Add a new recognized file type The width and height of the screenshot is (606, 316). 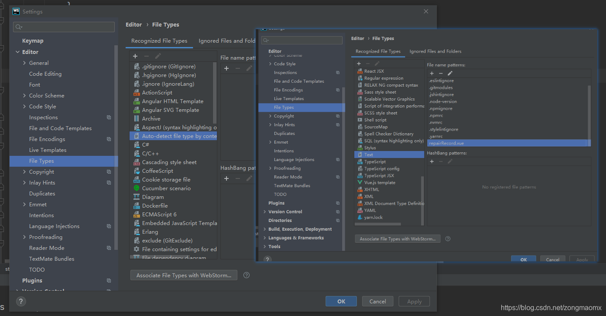tap(135, 56)
